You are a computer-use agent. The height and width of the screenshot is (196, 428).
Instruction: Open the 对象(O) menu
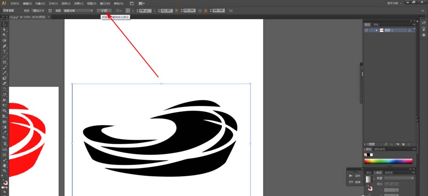click(x=40, y=3)
